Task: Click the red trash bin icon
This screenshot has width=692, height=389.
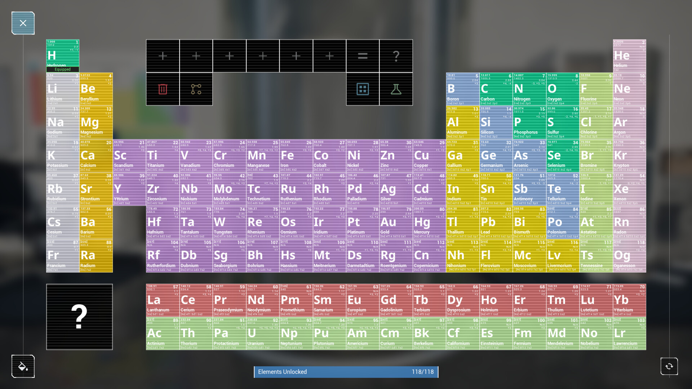Action: click(x=163, y=89)
